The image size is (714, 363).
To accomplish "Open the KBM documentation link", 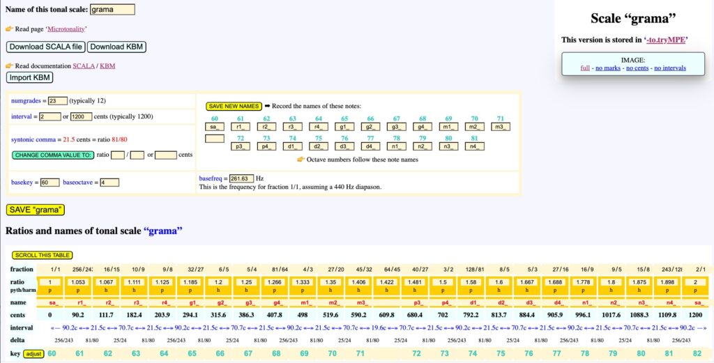I will tap(107, 65).
